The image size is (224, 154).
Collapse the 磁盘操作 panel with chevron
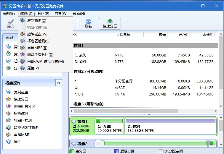59,83
